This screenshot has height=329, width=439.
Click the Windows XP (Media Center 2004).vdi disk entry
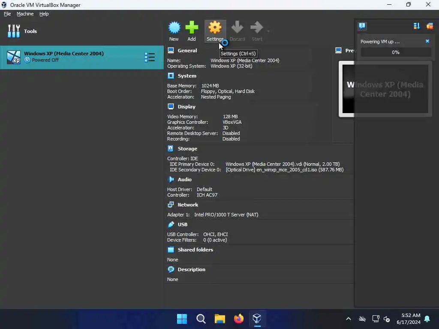click(283, 164)
